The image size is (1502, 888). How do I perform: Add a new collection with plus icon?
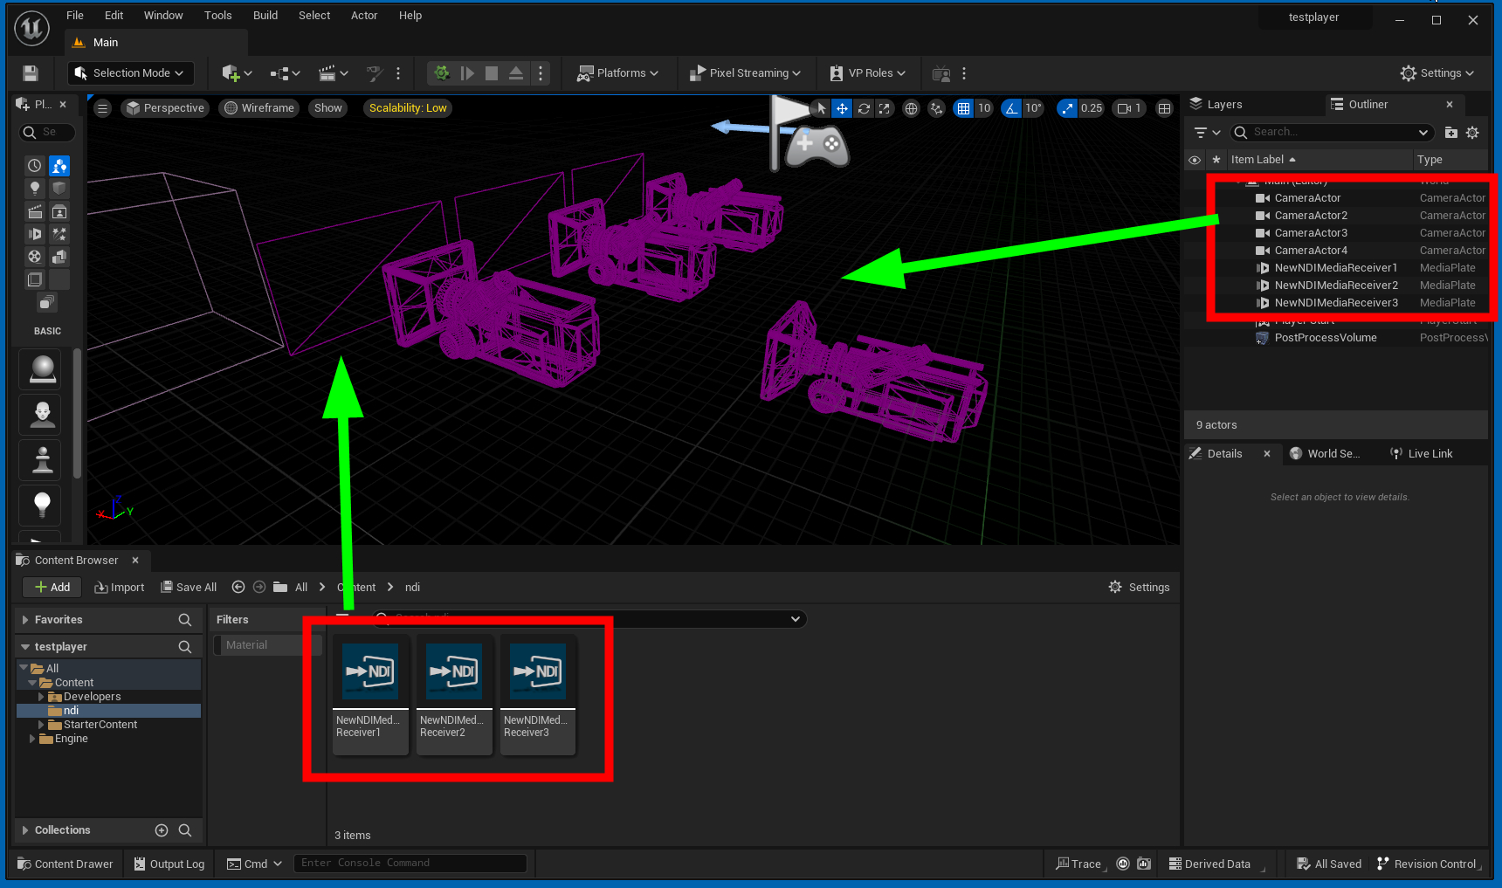click(162, 830)
